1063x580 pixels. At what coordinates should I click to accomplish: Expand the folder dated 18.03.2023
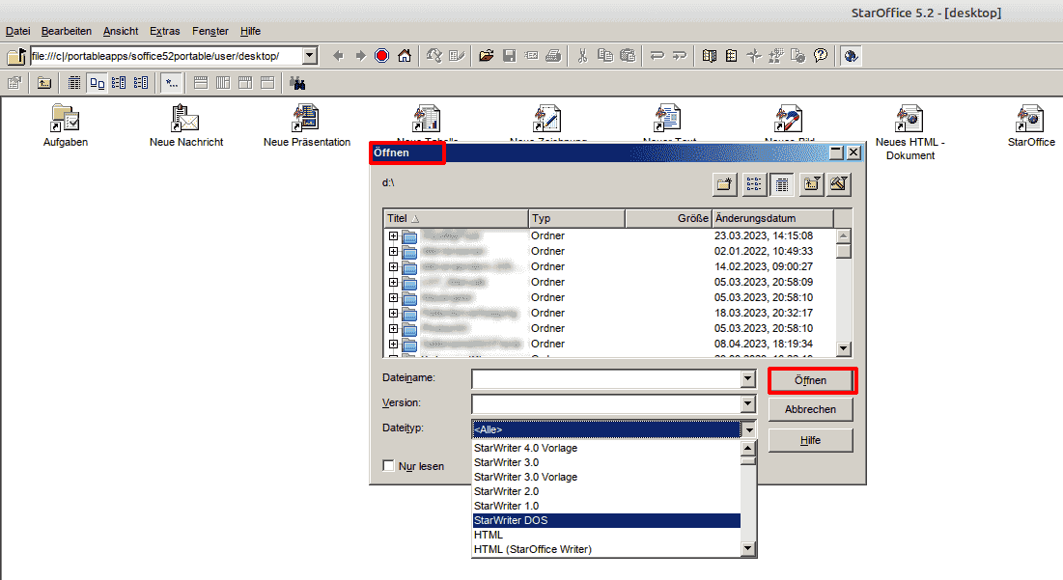point(393,313)
